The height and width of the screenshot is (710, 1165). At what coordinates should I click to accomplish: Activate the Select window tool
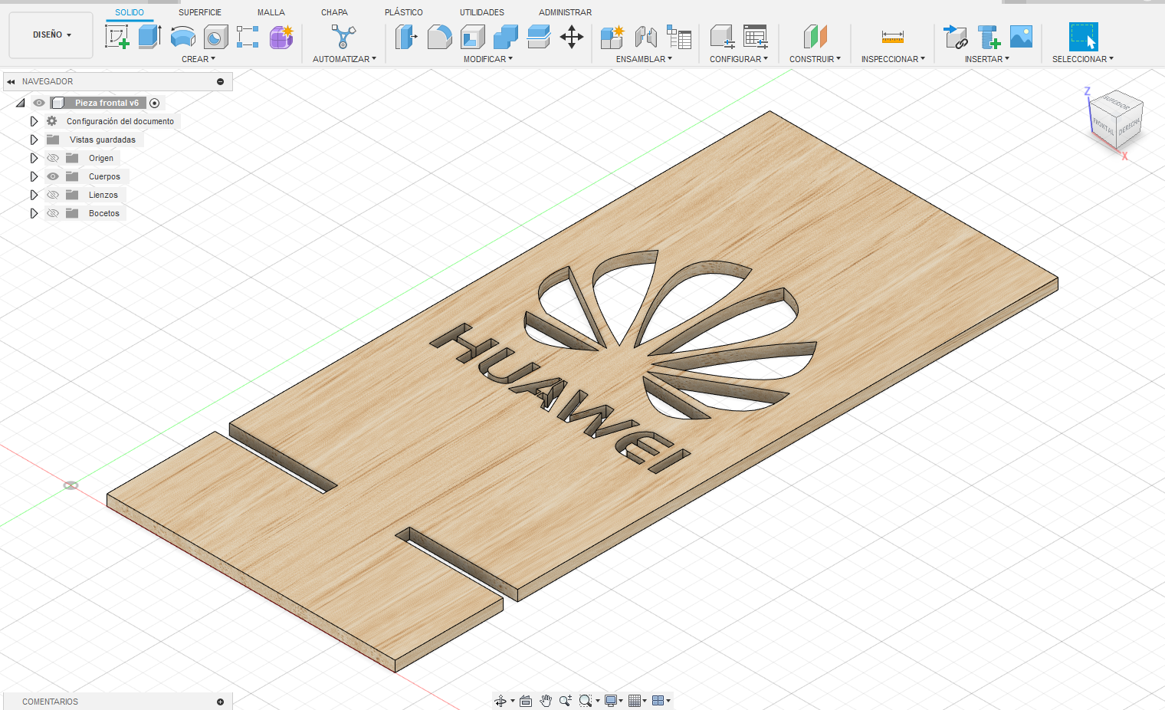click(1083, 37)
